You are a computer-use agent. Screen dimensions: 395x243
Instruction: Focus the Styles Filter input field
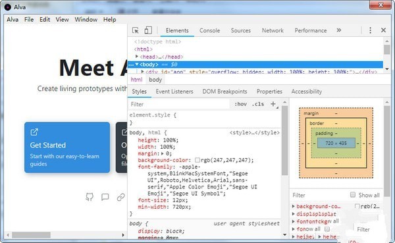coord(179,104)
